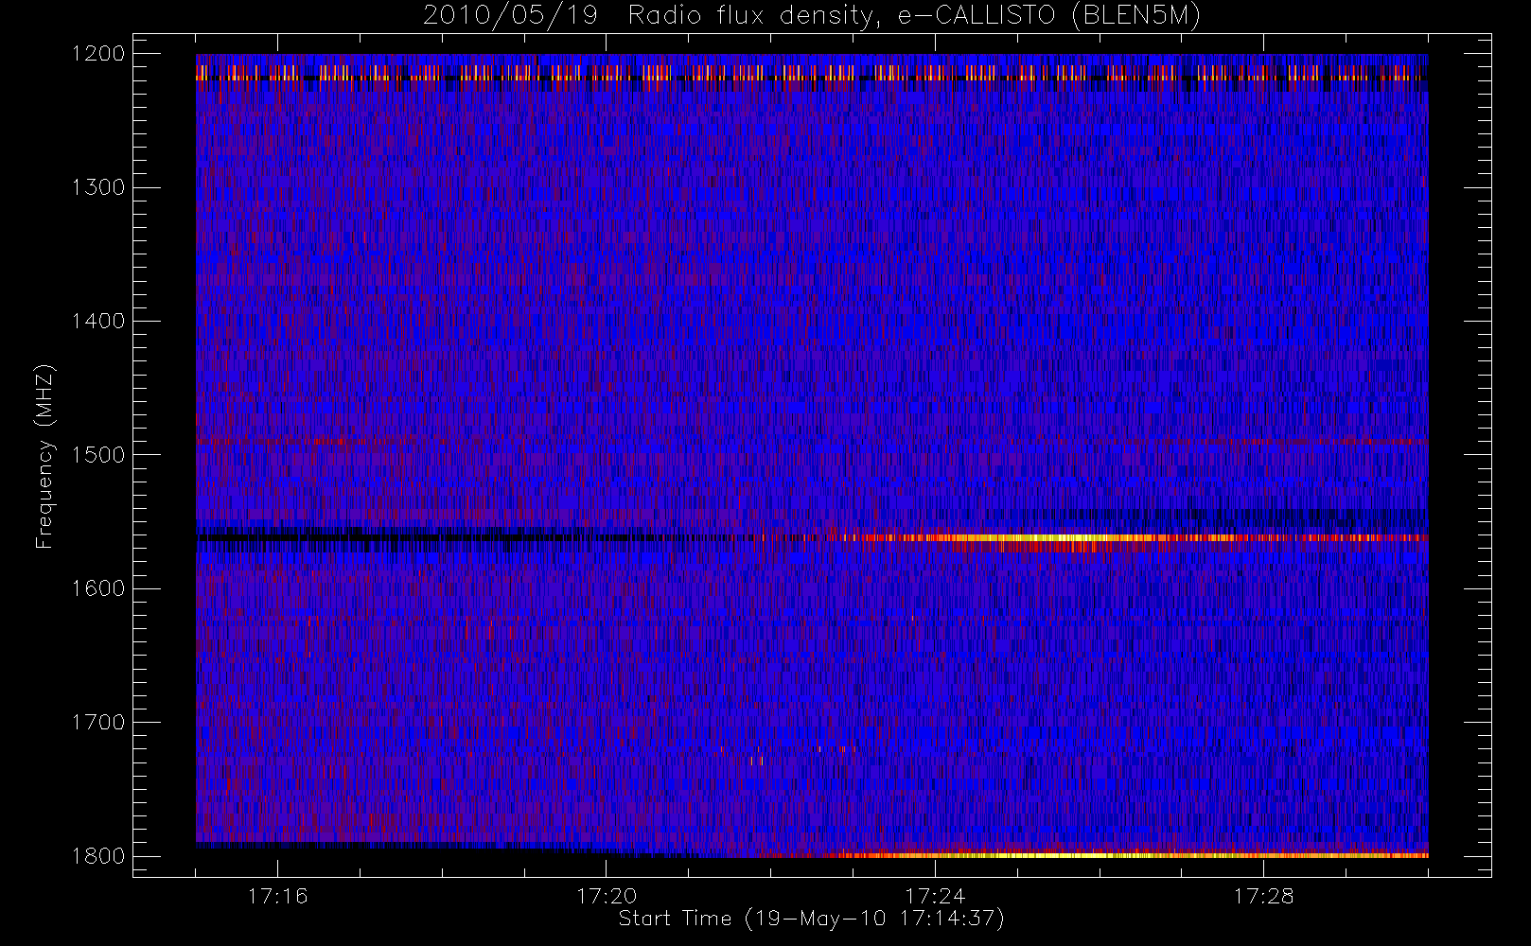The image size is (1531, 946).
Task: Click the 1700 frequency tick label
Action: coord(98,723)
